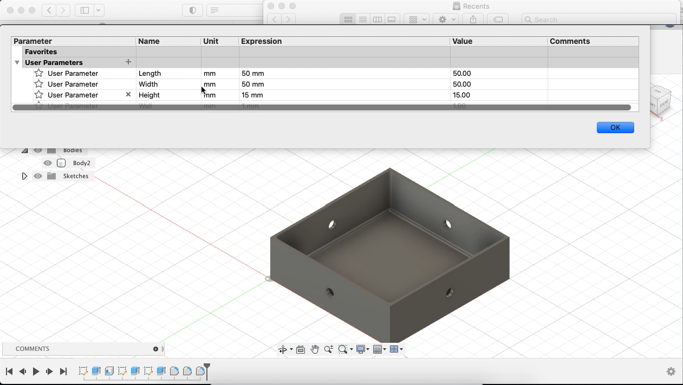Image resolution: width=683 pixels, height=385 pixels.
Task: Toggle visibility of Bodies folder
Action: coord(38,150)
